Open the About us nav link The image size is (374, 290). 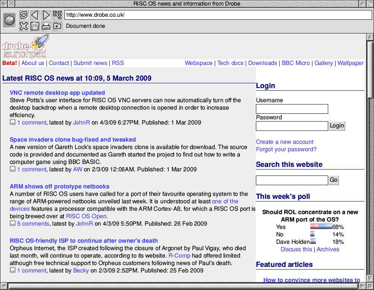coord(33,63)
